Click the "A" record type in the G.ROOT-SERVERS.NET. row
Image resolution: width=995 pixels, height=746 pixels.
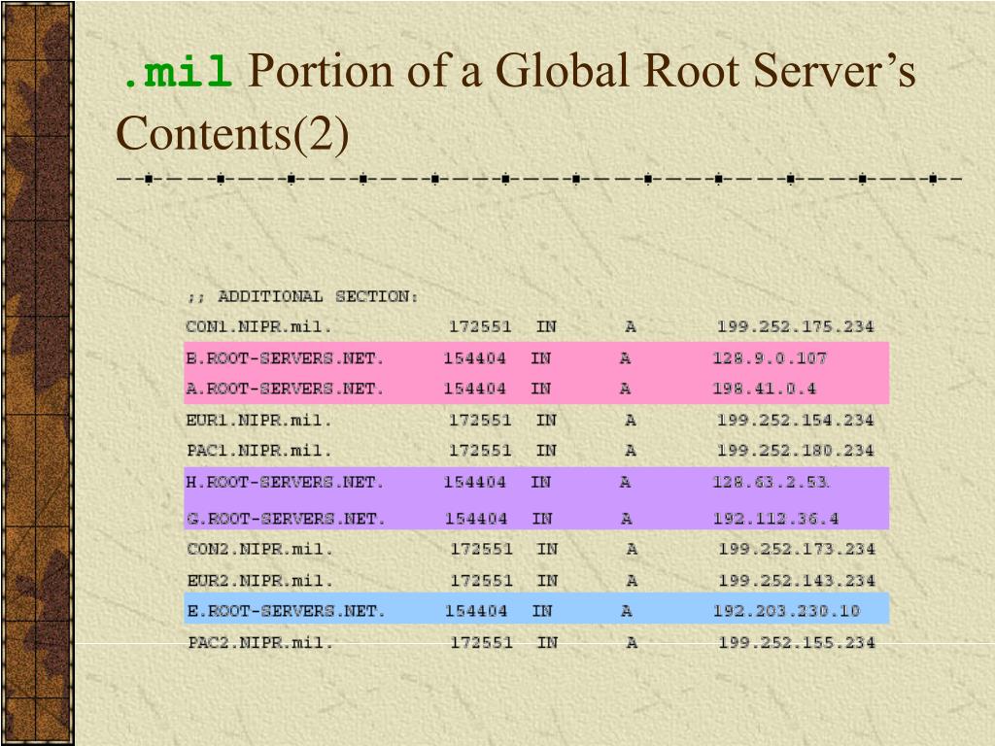tap(627, 519)
